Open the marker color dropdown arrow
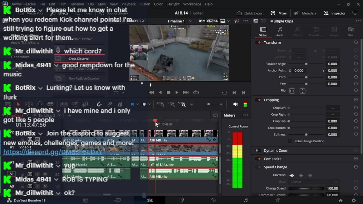Viewport: 363px width, 204px height. point(149,104)
